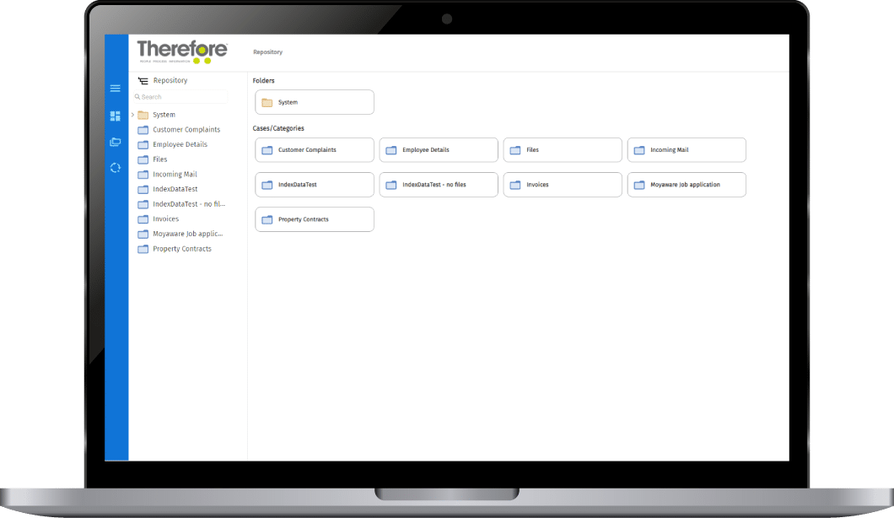Click the System folder icon in tree
894x518 pixels.
click(x=143, y=115)
